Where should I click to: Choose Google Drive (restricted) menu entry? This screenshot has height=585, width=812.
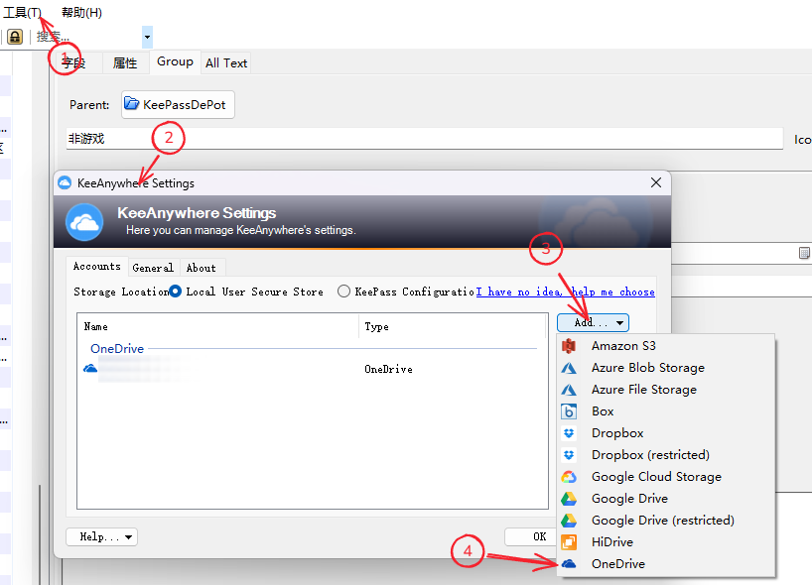click(x=666, y=521)
